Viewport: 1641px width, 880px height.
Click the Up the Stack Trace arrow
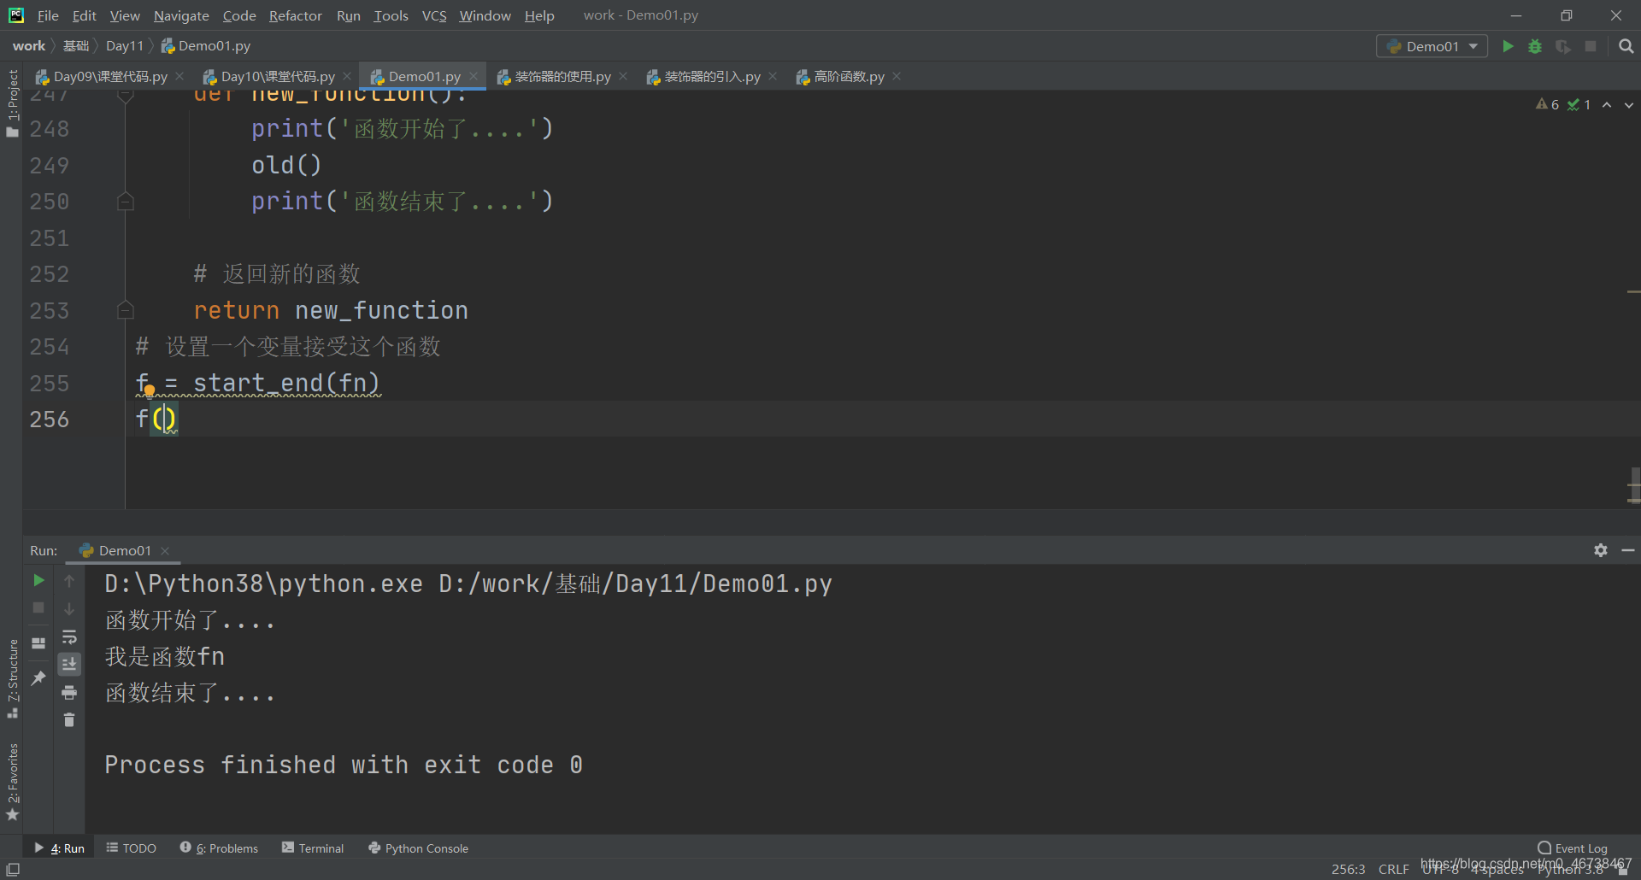pyautogui.click(x=69, y=580)
